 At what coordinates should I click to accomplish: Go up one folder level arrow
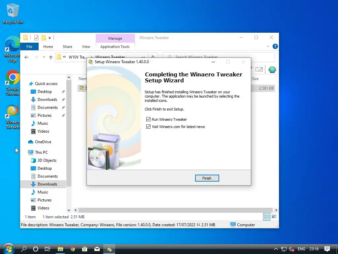pos(51,57)
